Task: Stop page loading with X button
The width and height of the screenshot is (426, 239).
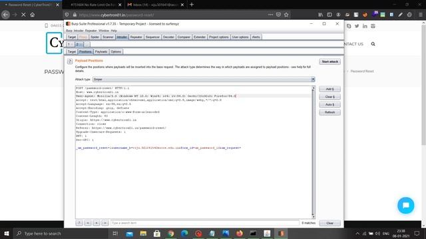Action: pos(23,15)
